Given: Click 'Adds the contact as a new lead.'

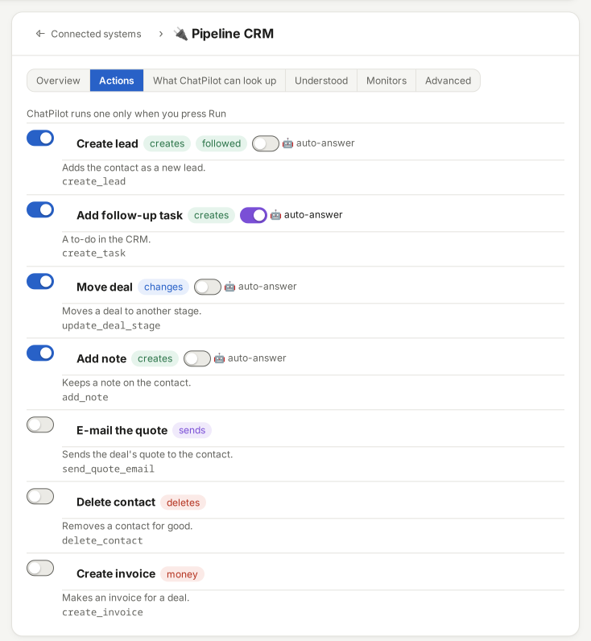Looking at the screenshot, I should pos(134,167).
